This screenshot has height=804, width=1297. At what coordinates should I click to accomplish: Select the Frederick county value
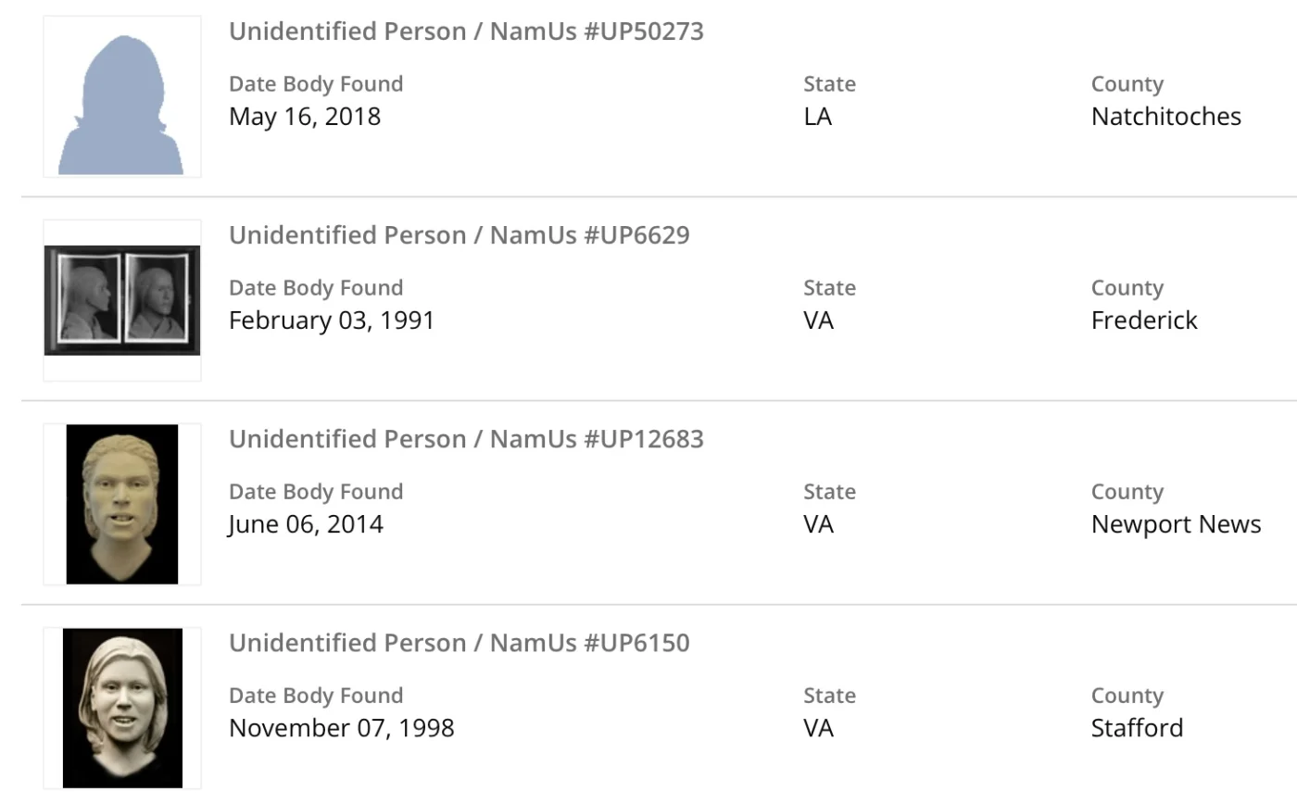pos(1144,320)
